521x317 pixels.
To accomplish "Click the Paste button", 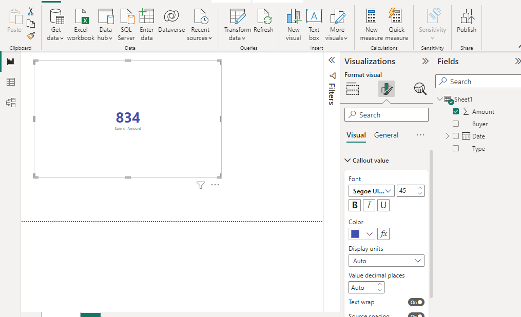I will point(14,21).
